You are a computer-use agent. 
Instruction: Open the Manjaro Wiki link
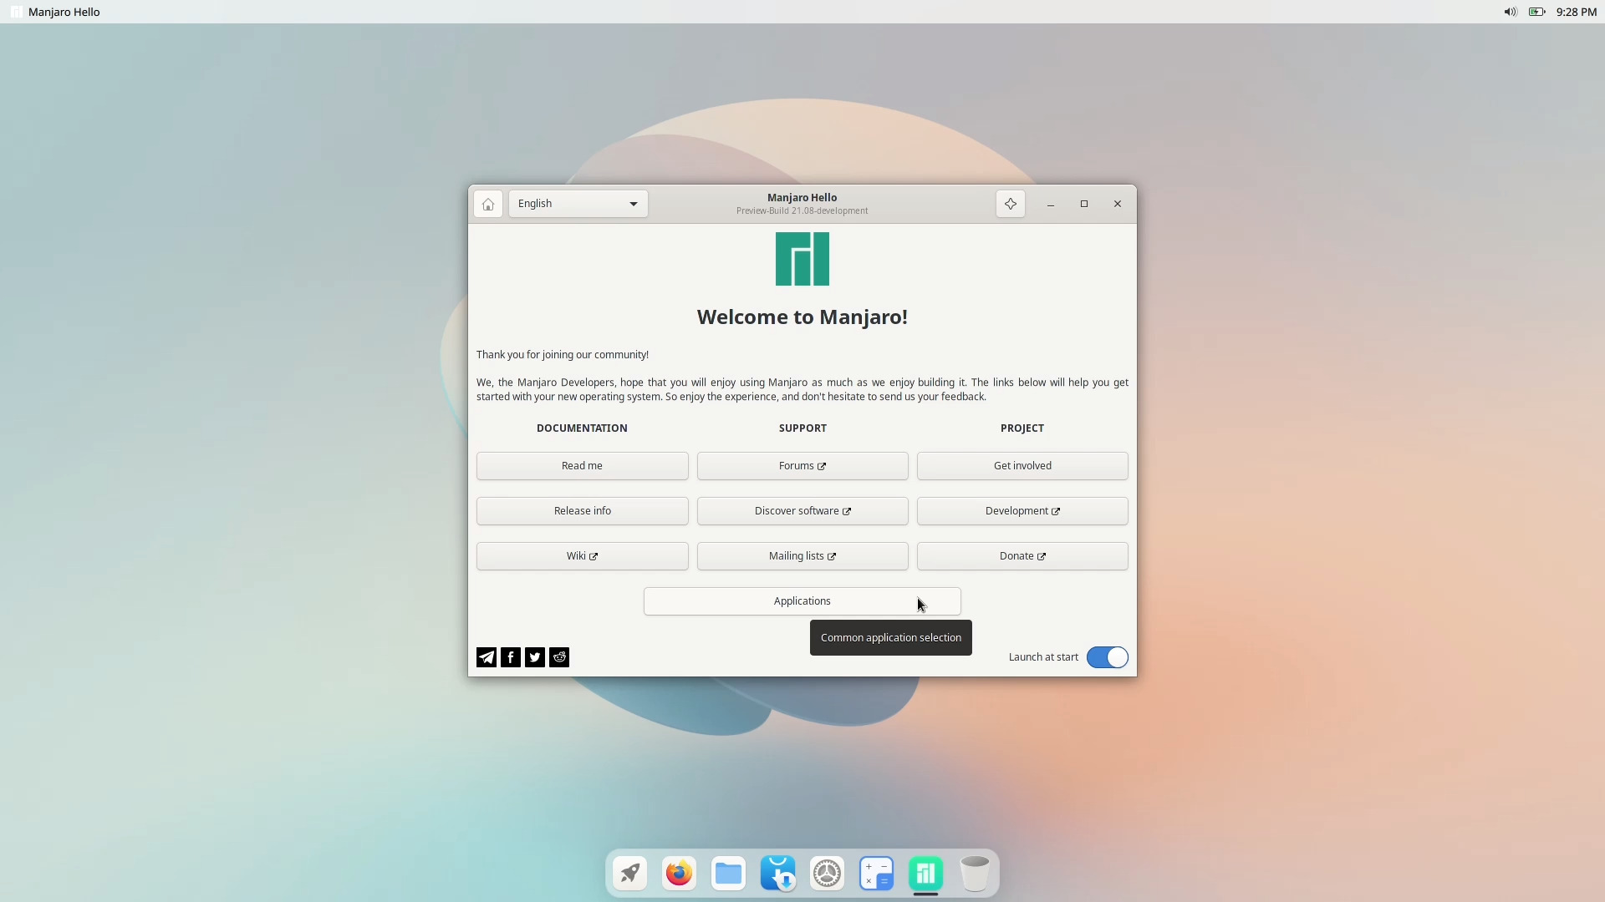point(582,555)
